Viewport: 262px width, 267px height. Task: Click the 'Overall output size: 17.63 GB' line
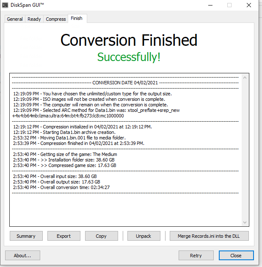click(57, 182)
